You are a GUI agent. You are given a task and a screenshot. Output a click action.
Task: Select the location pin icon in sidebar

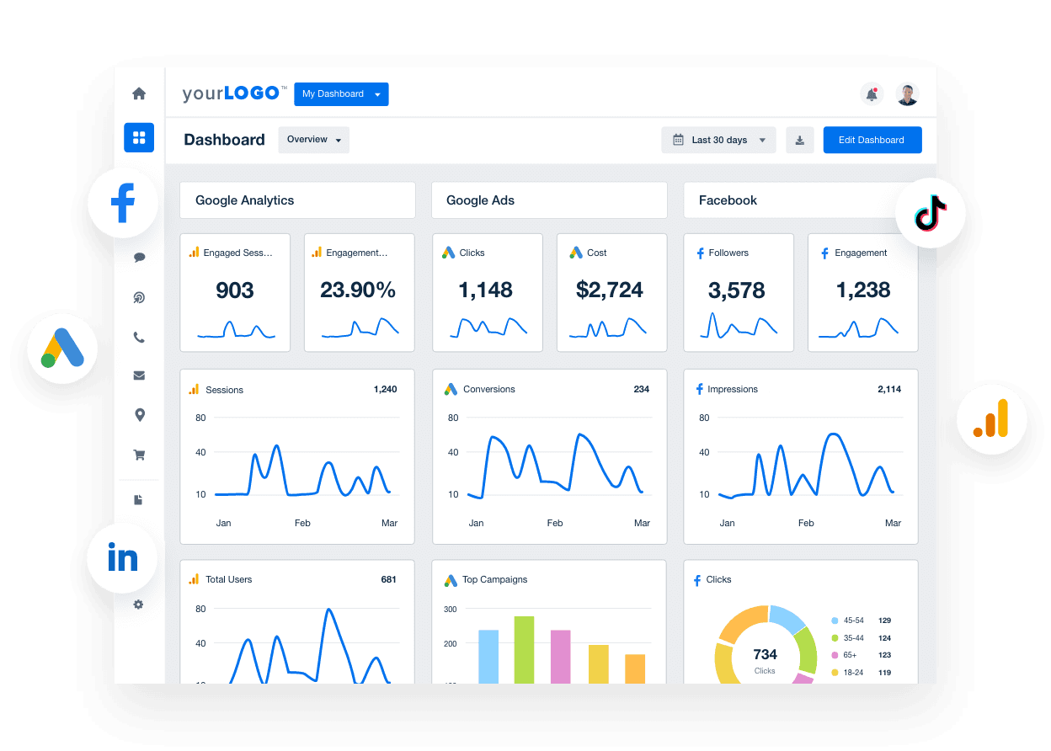point(138,415)
